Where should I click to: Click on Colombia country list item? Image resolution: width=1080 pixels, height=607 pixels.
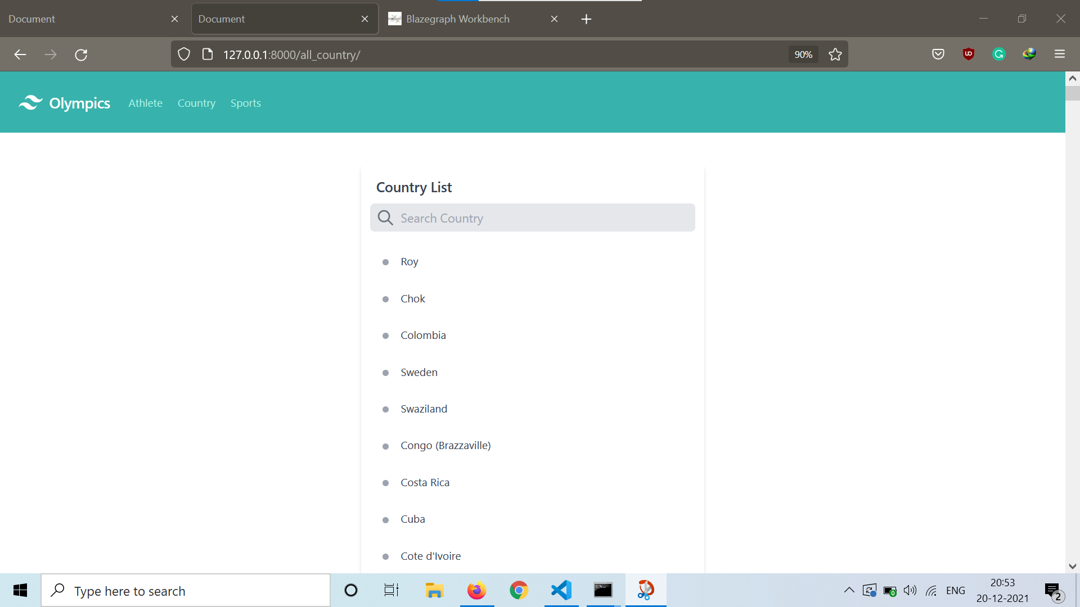424,335
